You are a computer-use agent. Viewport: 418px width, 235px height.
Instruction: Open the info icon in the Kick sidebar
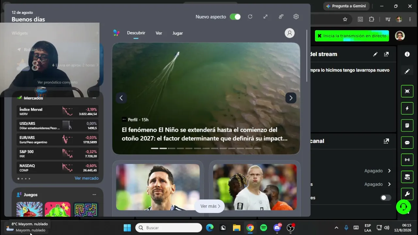[407, 54]
